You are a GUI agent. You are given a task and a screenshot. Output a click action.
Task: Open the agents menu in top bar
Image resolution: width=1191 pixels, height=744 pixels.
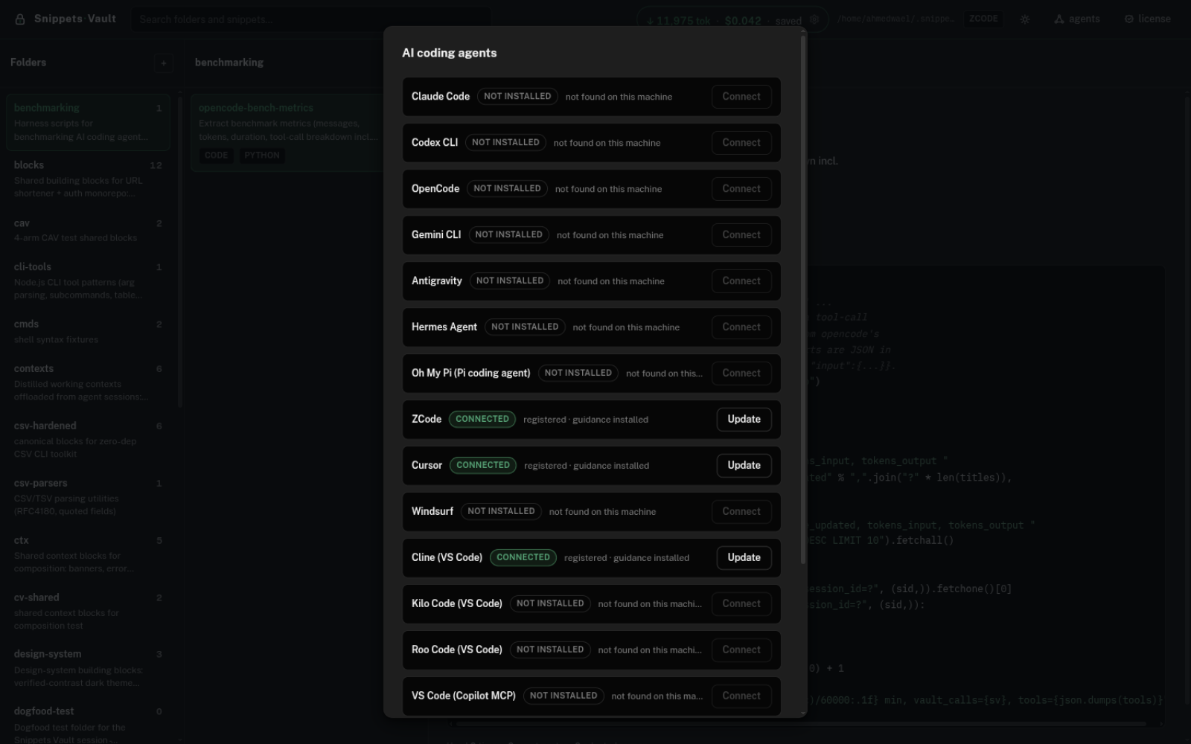1077,19
